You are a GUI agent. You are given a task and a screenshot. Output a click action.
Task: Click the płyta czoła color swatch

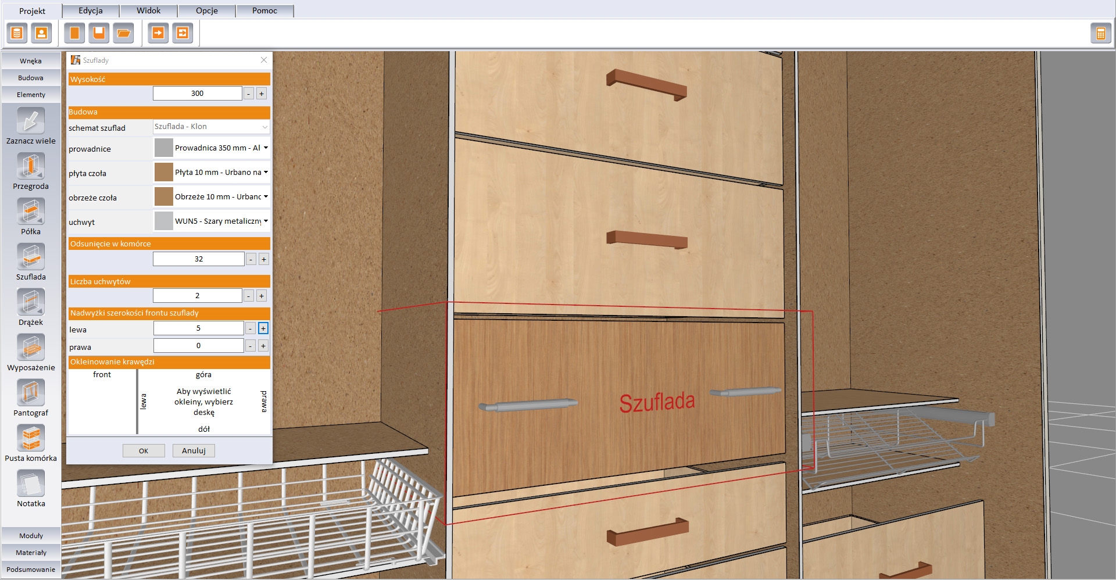[x=163, y=173]
